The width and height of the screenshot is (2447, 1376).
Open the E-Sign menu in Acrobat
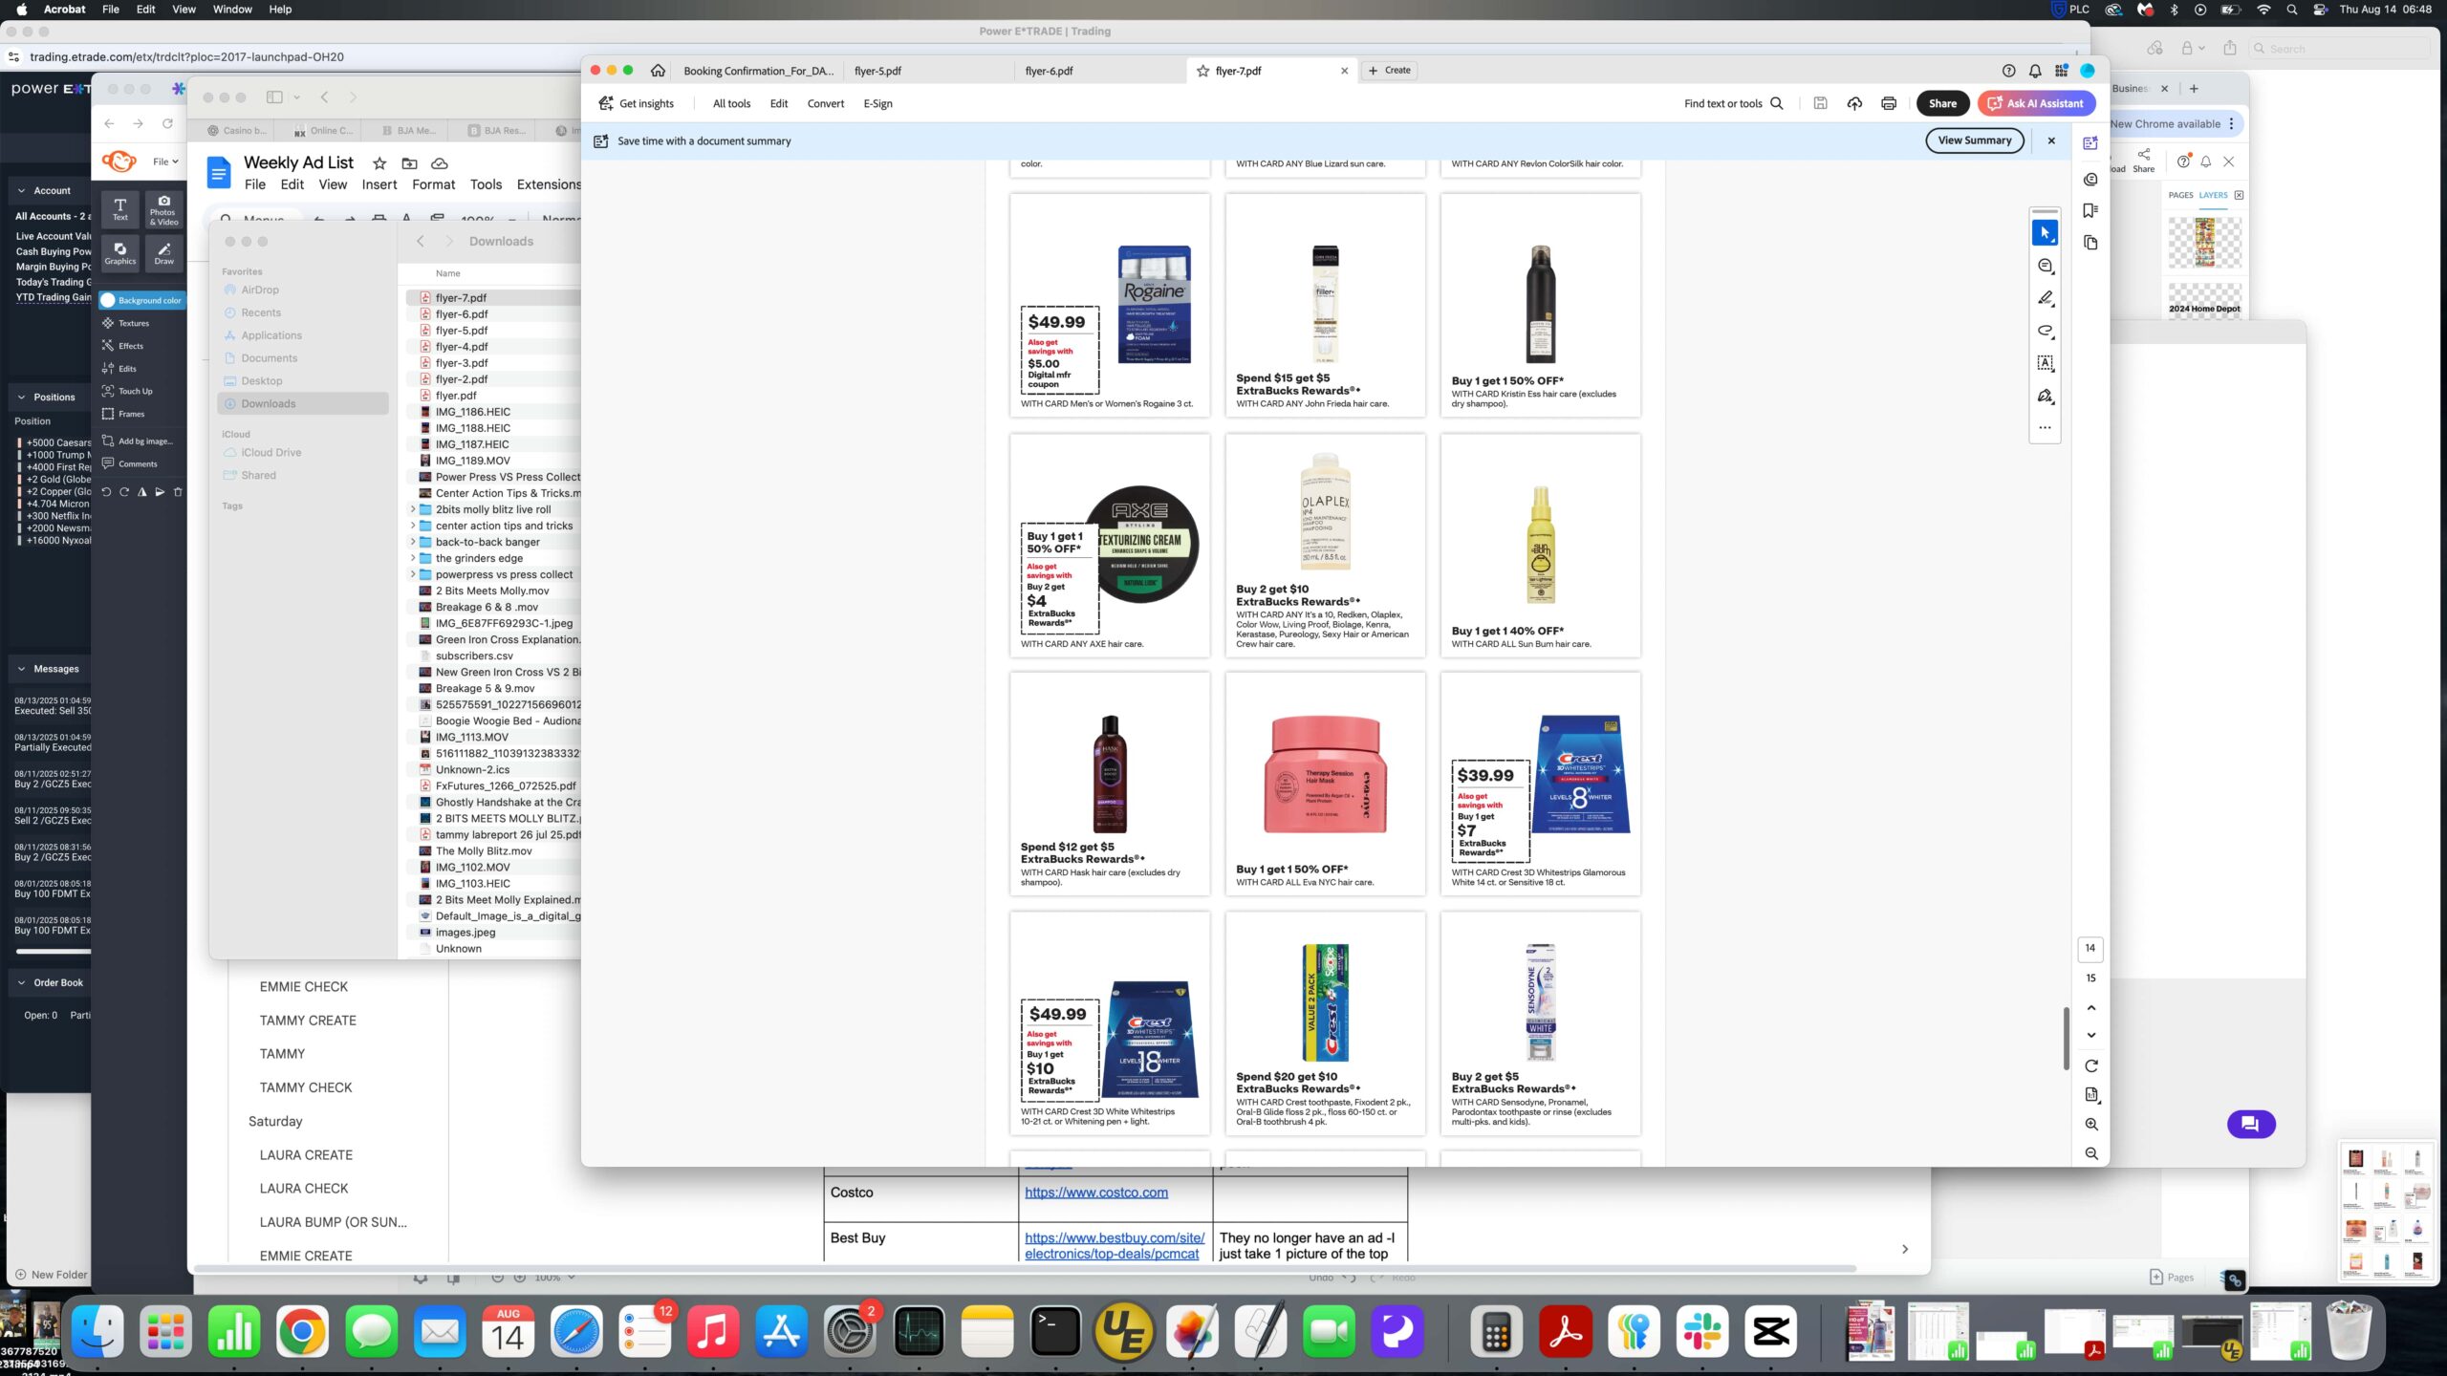pos(877,103)
